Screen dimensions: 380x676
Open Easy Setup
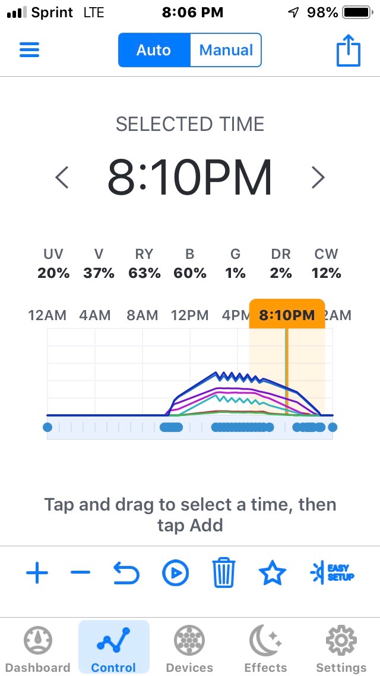pyautogui.click(x=332, y=573)
